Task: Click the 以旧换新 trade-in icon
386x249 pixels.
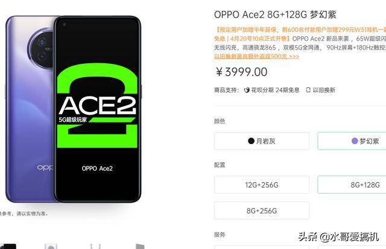Action: point(308,90)
